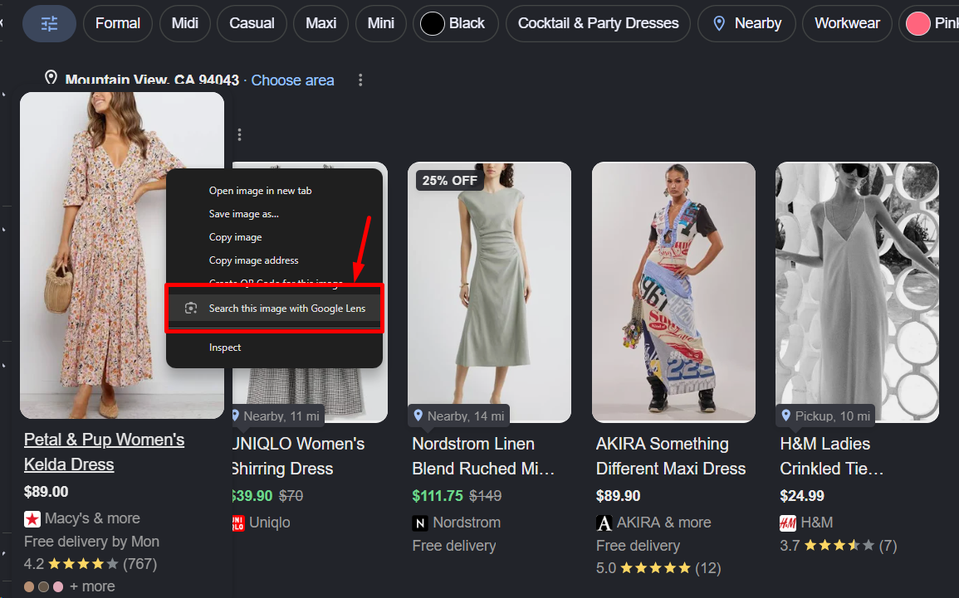This screenshot has height=598, width=959.
Task: Open three-dot menu beside Choose area
Action: point(360,80)
